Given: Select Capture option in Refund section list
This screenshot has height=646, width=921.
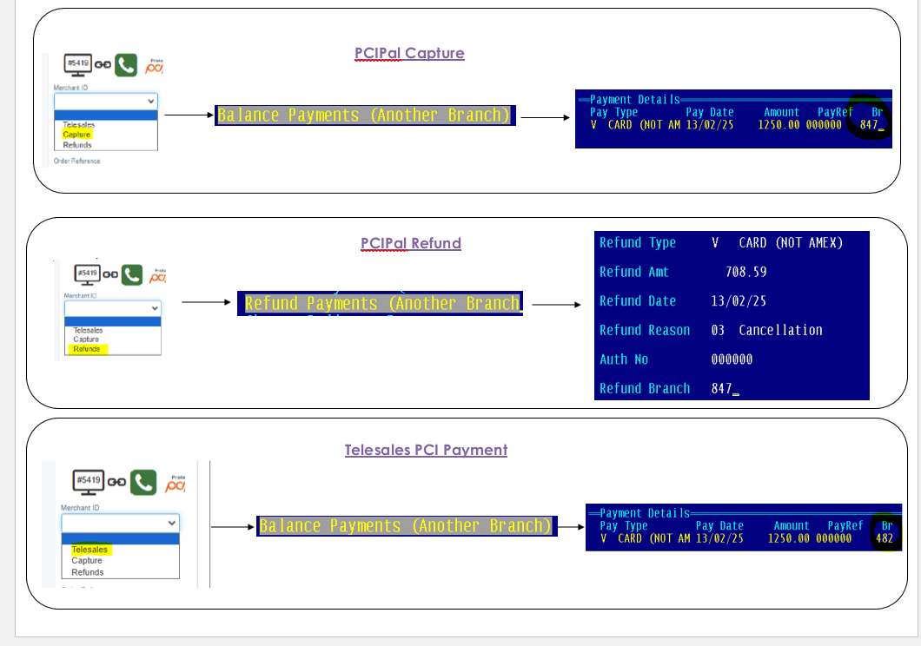Looking at the screenshot, I should 86,339.
